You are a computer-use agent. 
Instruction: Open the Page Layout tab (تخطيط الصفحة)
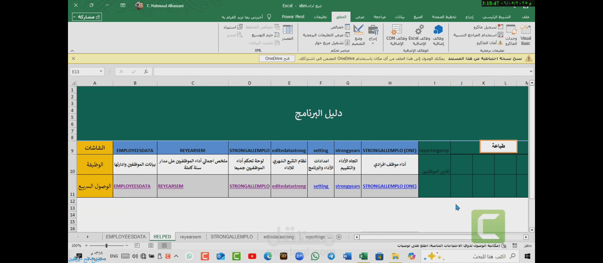coord(444,17)
